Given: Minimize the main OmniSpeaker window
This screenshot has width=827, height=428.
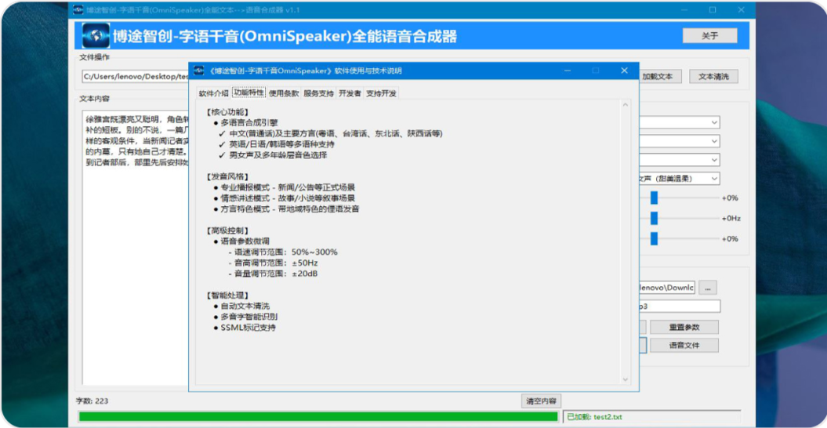Looking at the screenshot, I should (684, 9).
